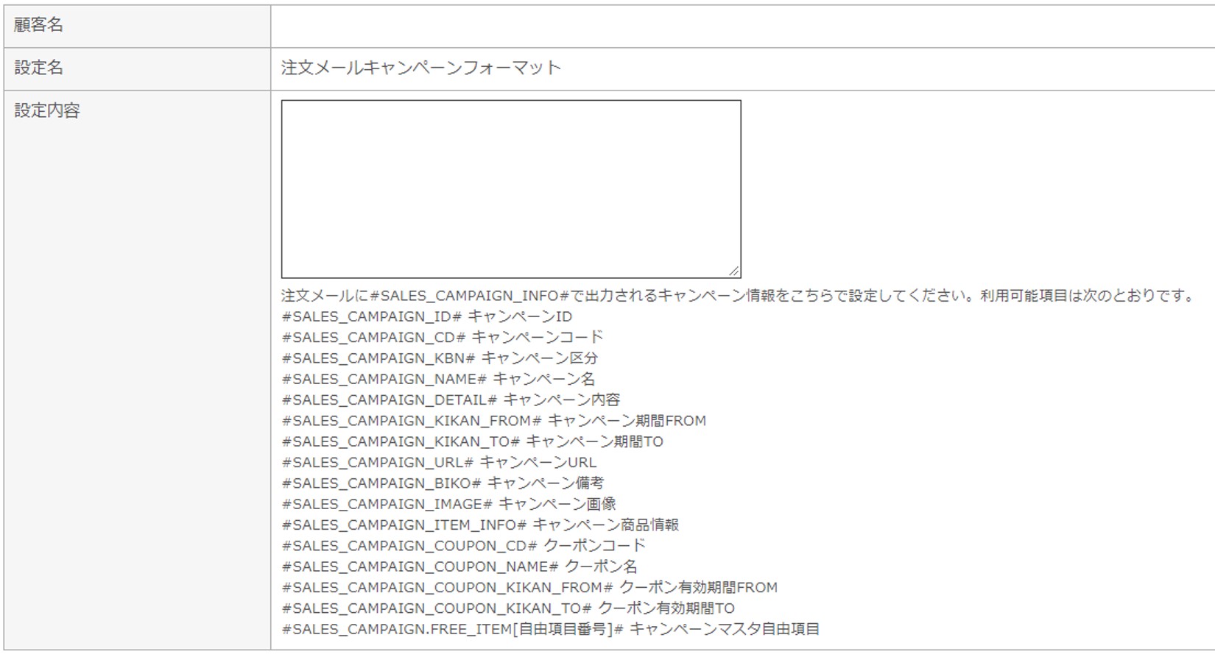Click the #SALES_CAMPAIGN_BIKO# キャンペーン備考 line
This screenshot has height=657, width=1215.
coord(443,483)
